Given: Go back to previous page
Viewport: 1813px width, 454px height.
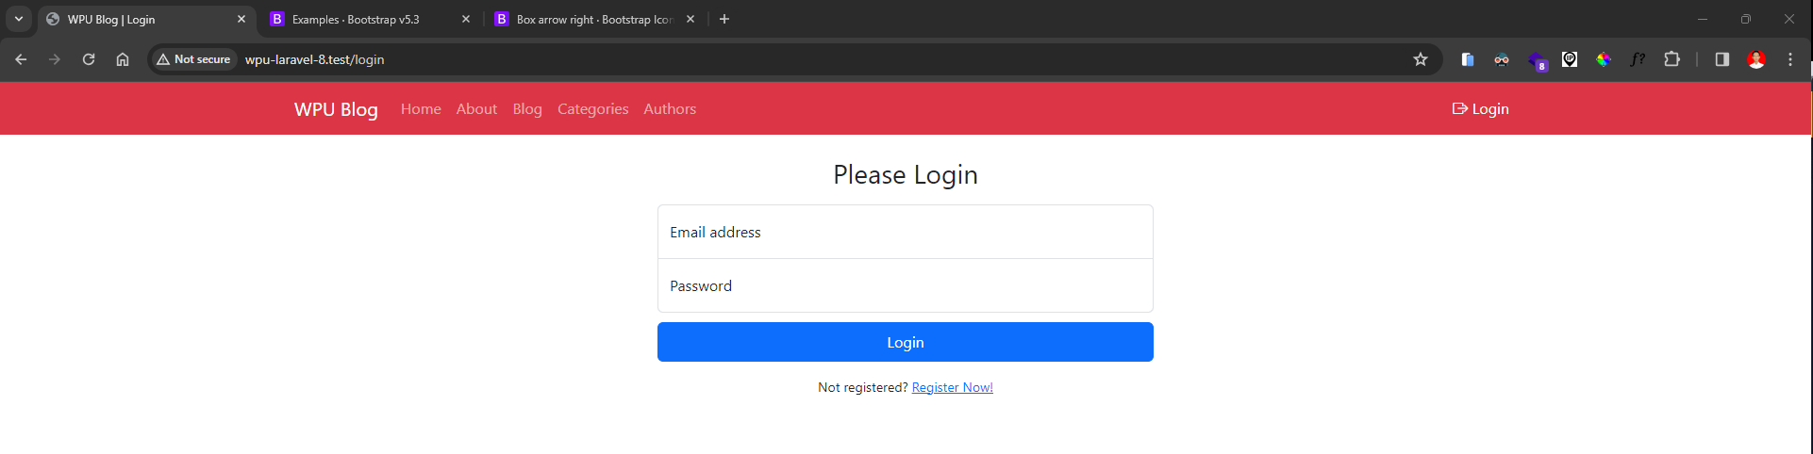Looking at the screenshot, I should click(21, 59).
